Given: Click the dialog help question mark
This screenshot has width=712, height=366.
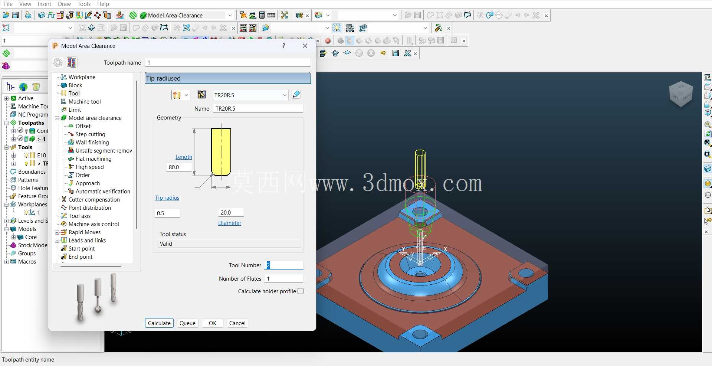Looking at the screenshot, I should (x=284, y=46).
